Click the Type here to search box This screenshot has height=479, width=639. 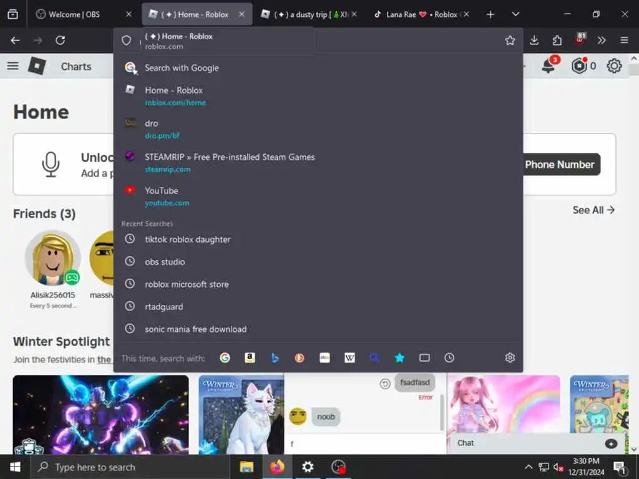(x=130, y=467)
